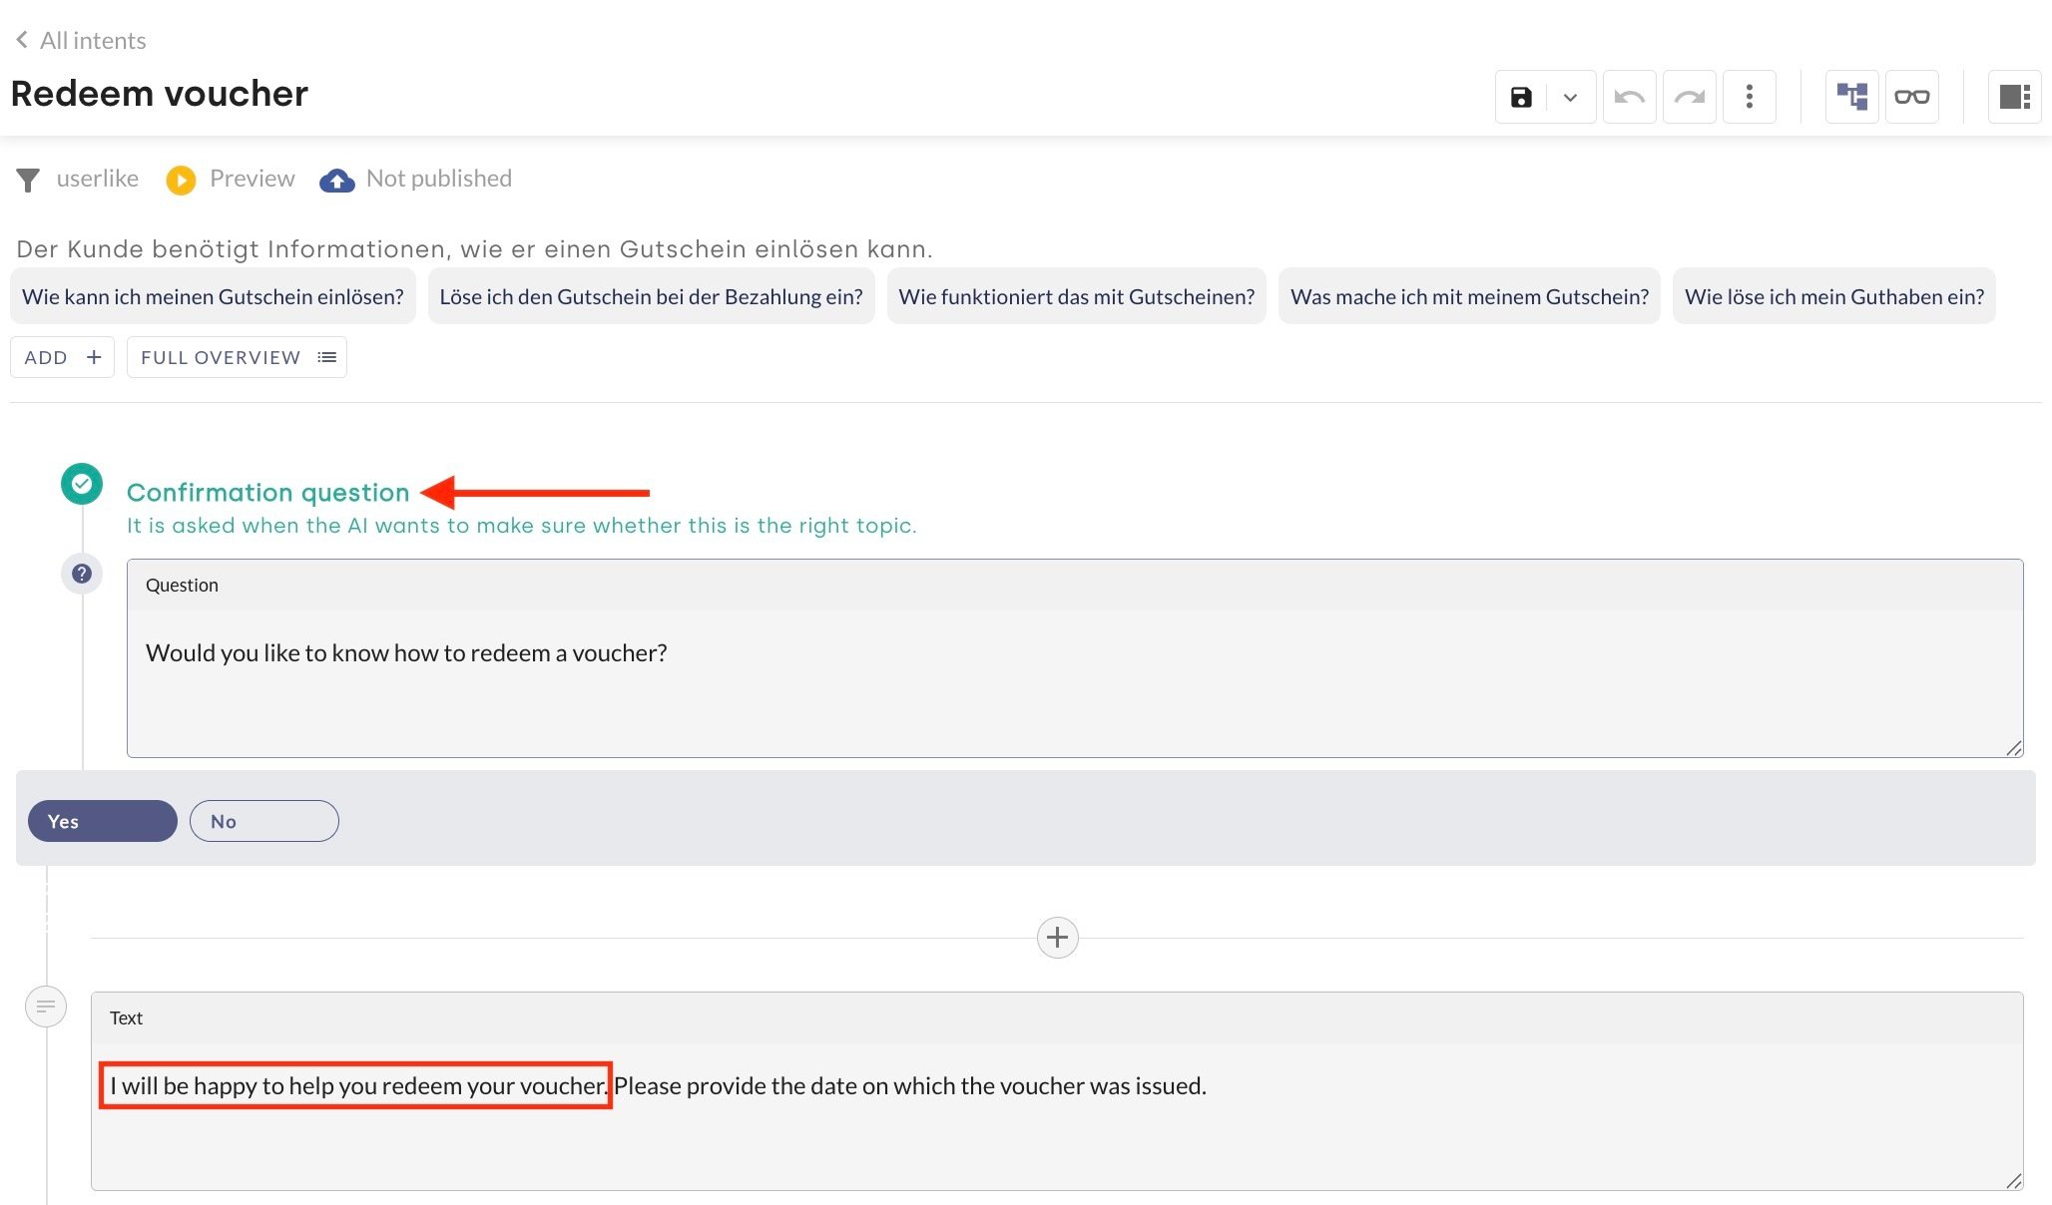Screen dimensions: 2052x1205
Task: Click the save disk icon
Action: pos(1521,97)
